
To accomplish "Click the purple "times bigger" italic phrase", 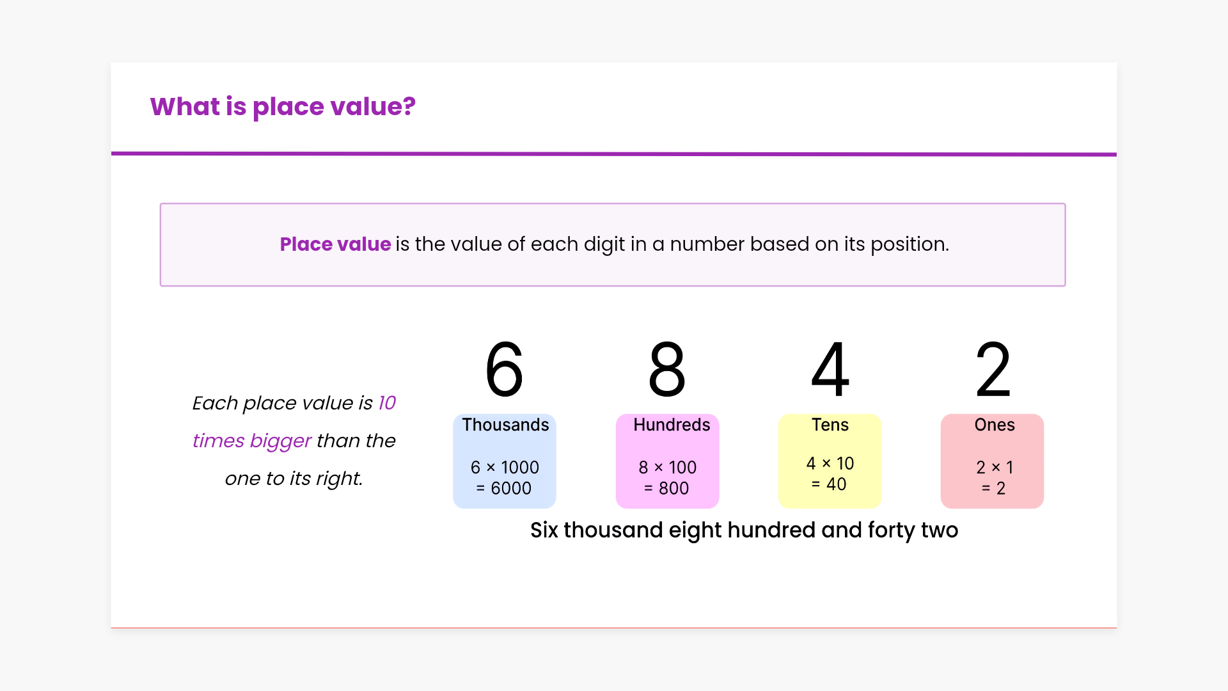I will coord(251,441).
